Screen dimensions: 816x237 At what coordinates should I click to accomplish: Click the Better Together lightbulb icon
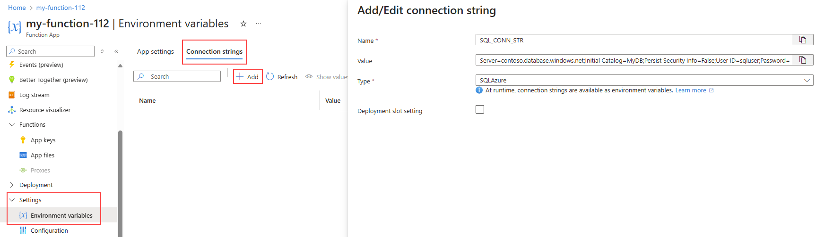12,80
